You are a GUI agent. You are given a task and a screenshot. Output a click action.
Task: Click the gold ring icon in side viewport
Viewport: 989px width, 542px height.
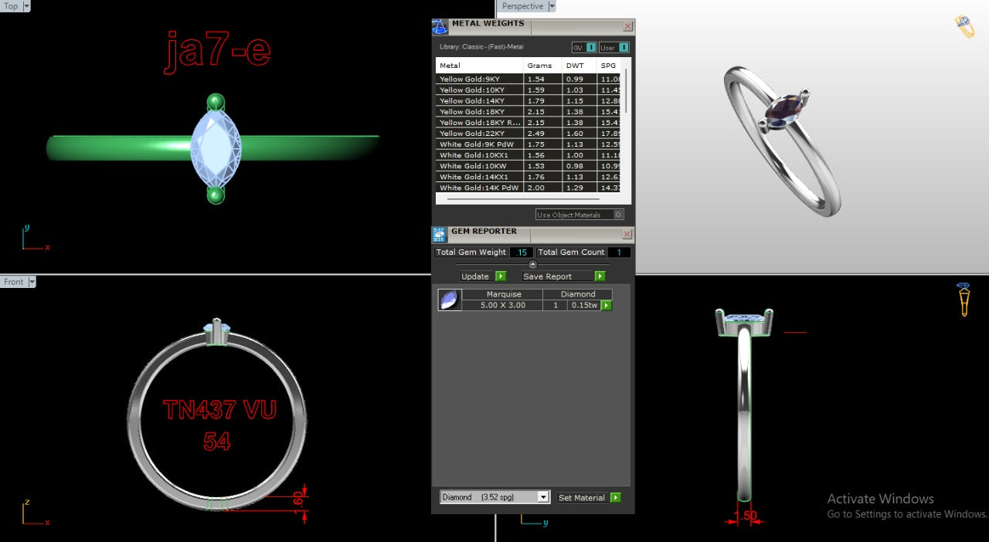tap(964, 300)
